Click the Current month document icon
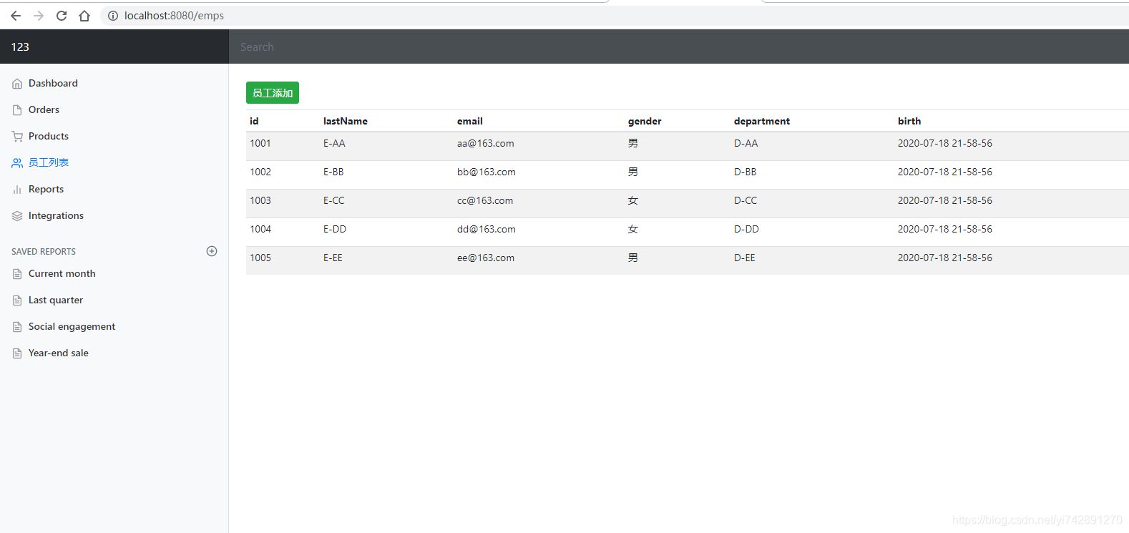1129x533 pixels. point(17,274)
